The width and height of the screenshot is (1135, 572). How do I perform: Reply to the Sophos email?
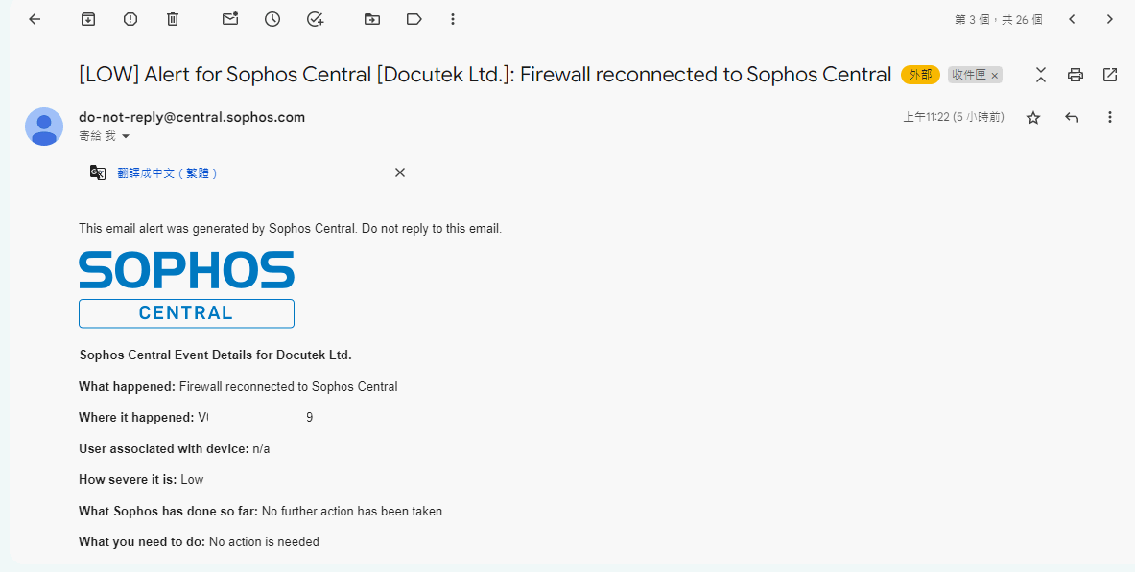tap(1072, 117)
